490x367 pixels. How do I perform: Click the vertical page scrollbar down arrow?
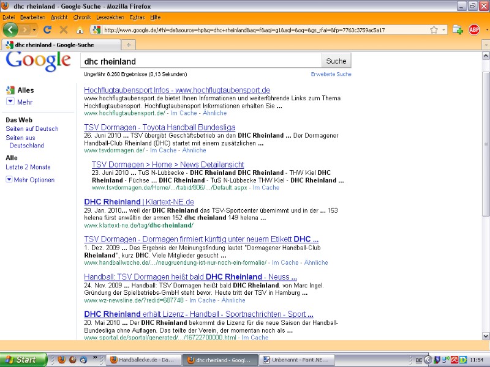[486, 336]
